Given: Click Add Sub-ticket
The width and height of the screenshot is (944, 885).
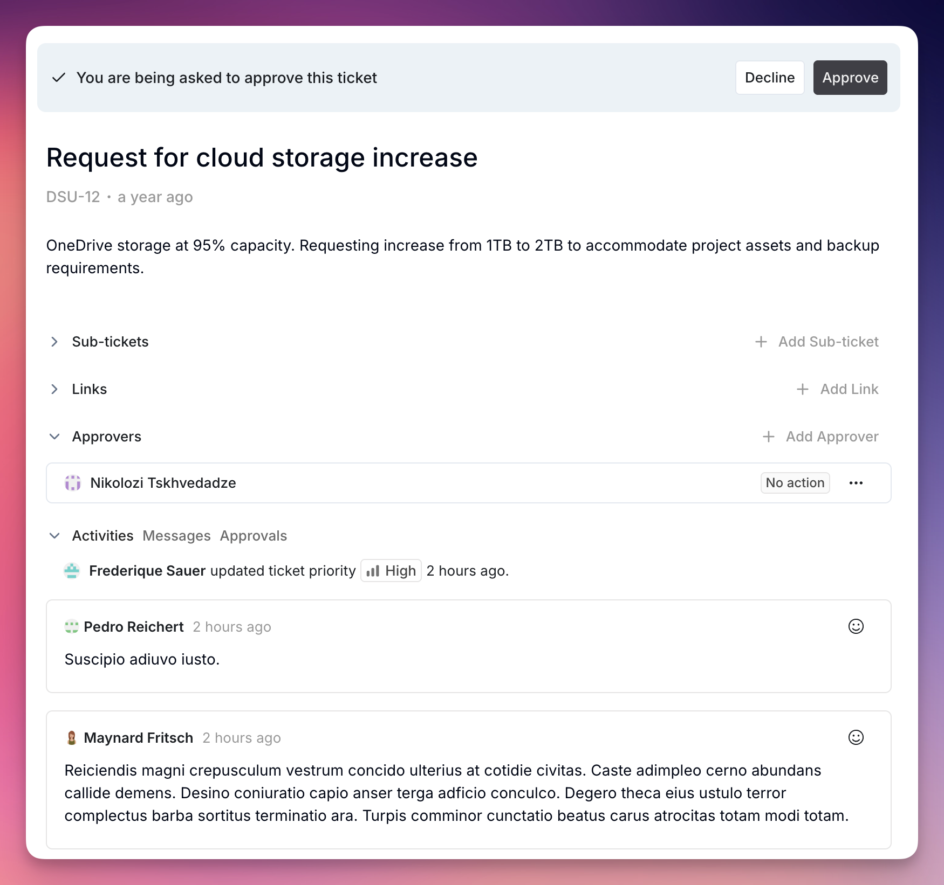Looking at the screenshot, I should point(817,342).
